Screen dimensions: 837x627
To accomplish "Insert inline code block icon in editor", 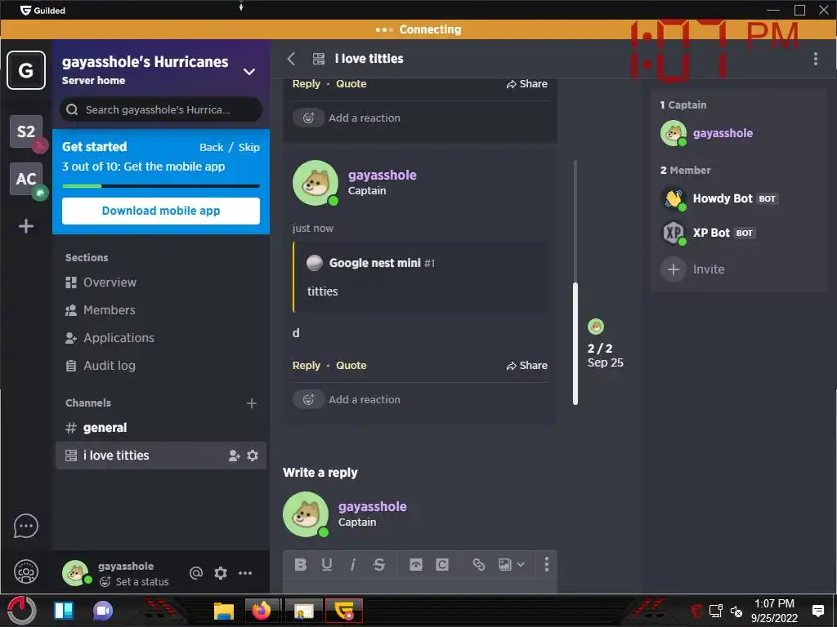I will click(x=416, y=565).
